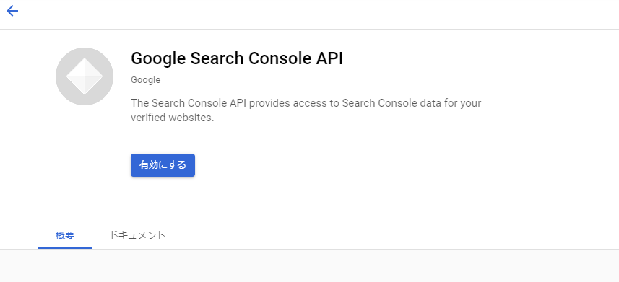Screen dimensions: 619x282
Task: Click the 'verified websites.' description line
Action: click(172, 118)
